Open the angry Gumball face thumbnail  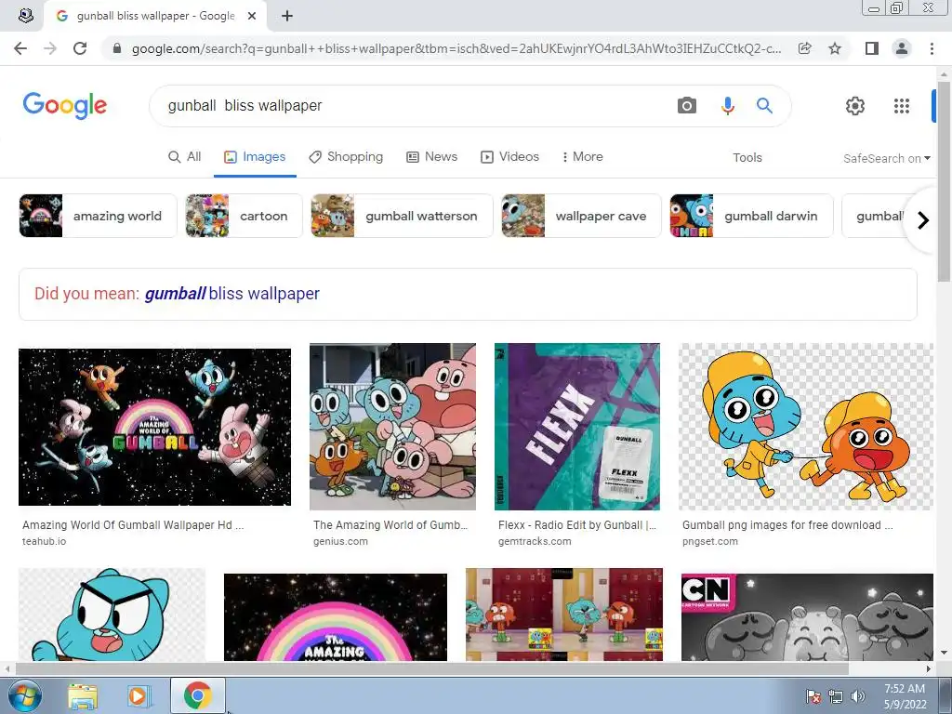(112, 615)
